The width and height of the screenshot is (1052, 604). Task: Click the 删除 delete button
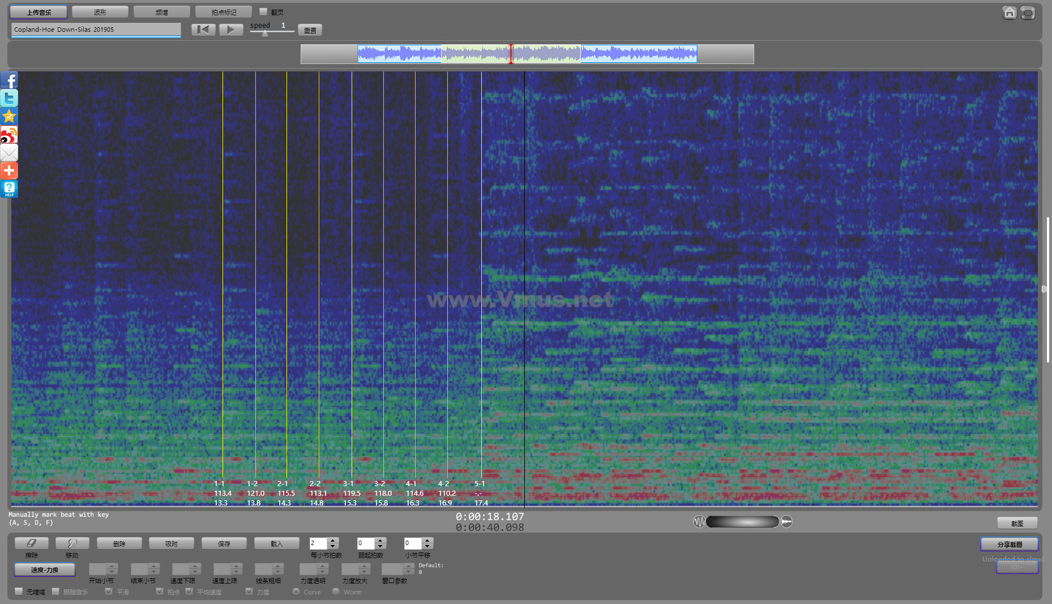(x=119, y=543)
